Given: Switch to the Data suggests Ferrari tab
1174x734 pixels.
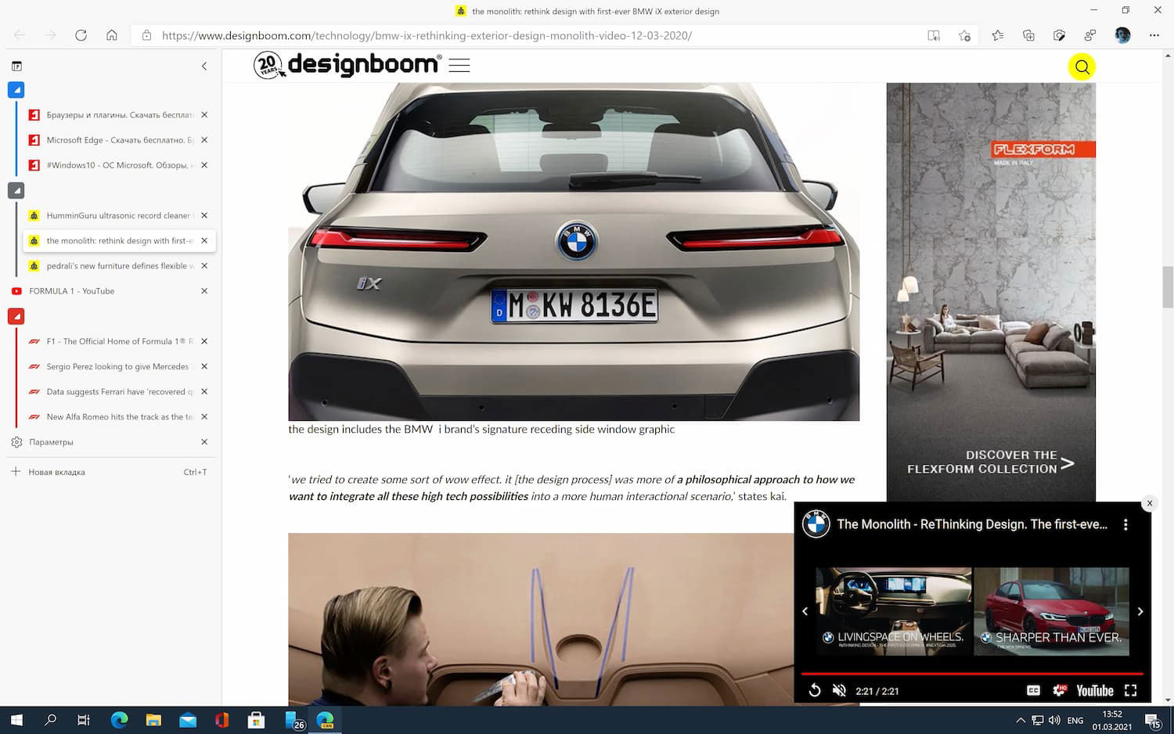Looking at the screenshot, I should tap(119, 391).
